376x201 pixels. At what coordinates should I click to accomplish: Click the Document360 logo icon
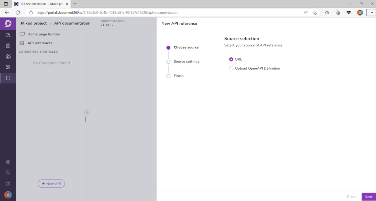click(8, 23)
